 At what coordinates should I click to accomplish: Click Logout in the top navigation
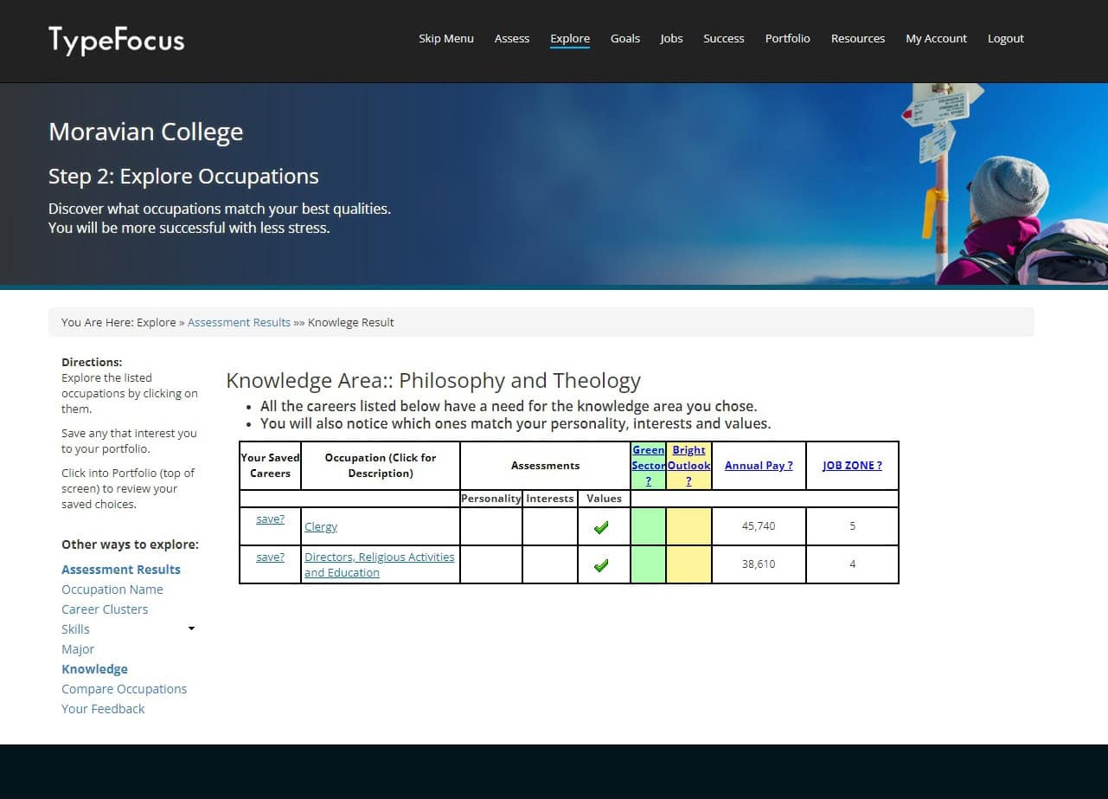[x=1005, y=39]
